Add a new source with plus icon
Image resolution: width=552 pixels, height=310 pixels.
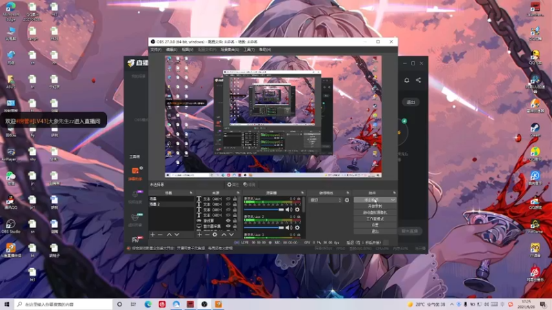coord(199,234)
